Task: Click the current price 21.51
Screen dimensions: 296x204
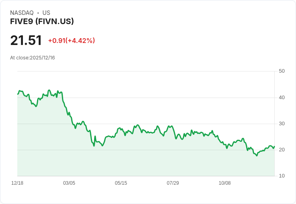Action: 26,41
